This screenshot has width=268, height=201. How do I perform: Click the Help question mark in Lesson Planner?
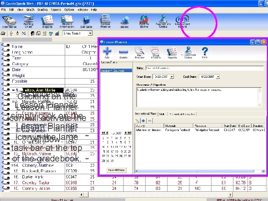coord(205,53)
